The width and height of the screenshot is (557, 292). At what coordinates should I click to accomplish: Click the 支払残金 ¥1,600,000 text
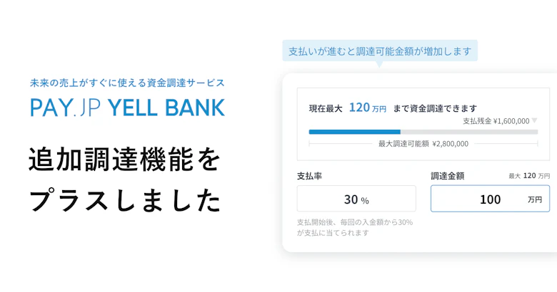(496, 121)
